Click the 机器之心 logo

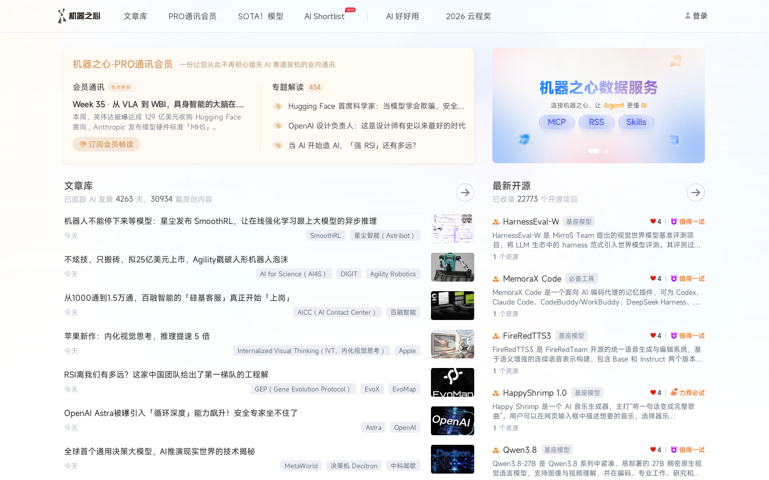(x=79, y=16)
